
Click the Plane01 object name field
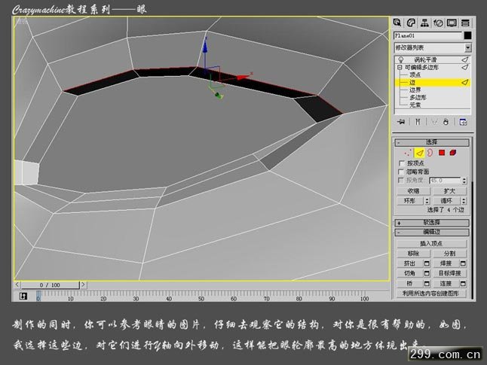click(x=428, y=35)
